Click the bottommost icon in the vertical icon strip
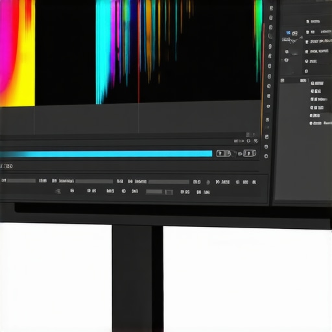 click(x=266, y=156)
